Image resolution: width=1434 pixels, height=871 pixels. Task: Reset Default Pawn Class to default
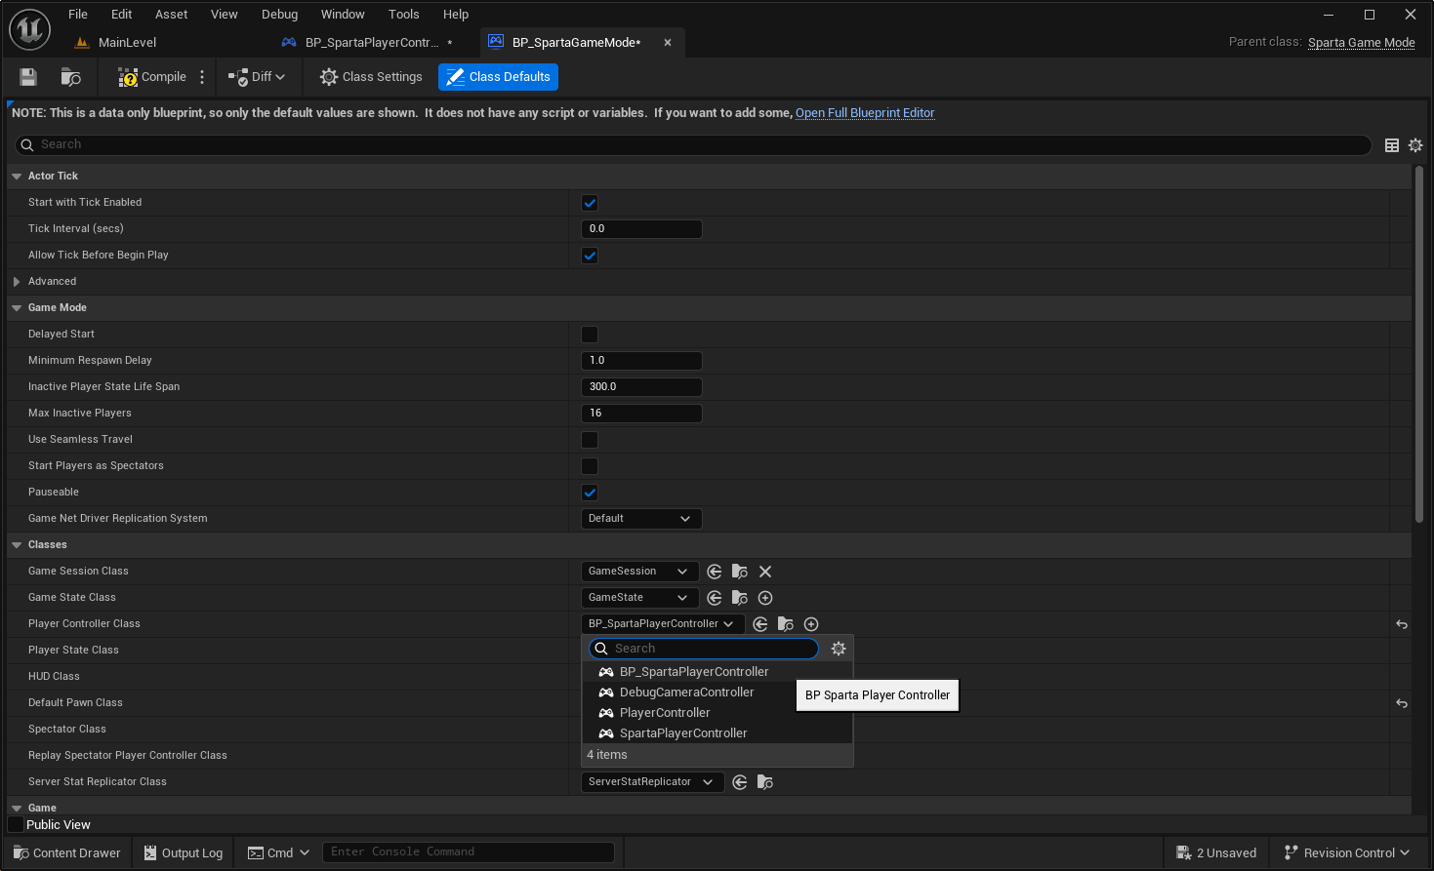tap(1402, 703)
